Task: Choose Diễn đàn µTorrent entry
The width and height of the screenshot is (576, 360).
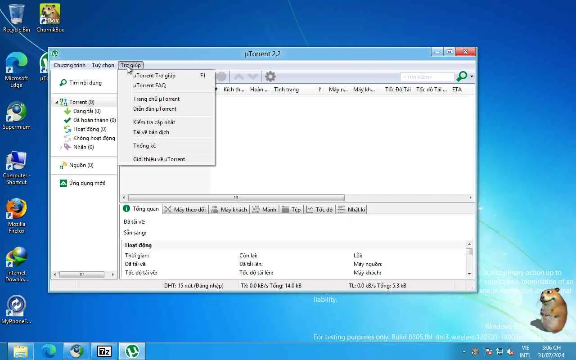Action: [166, 109]
